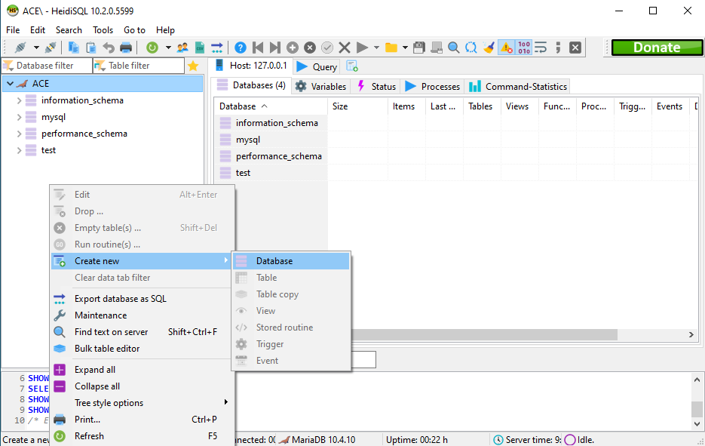705x446 pixels.
Task: Click the new query tab icon
Action: (x=352, y=66)
